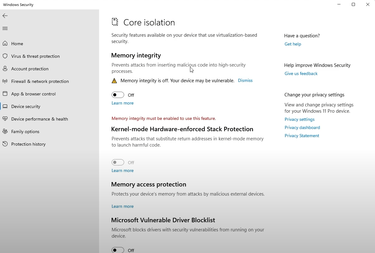Click the Core isolation page title
The width and height of the screenshot is (375, 253).
click(149, 23)
